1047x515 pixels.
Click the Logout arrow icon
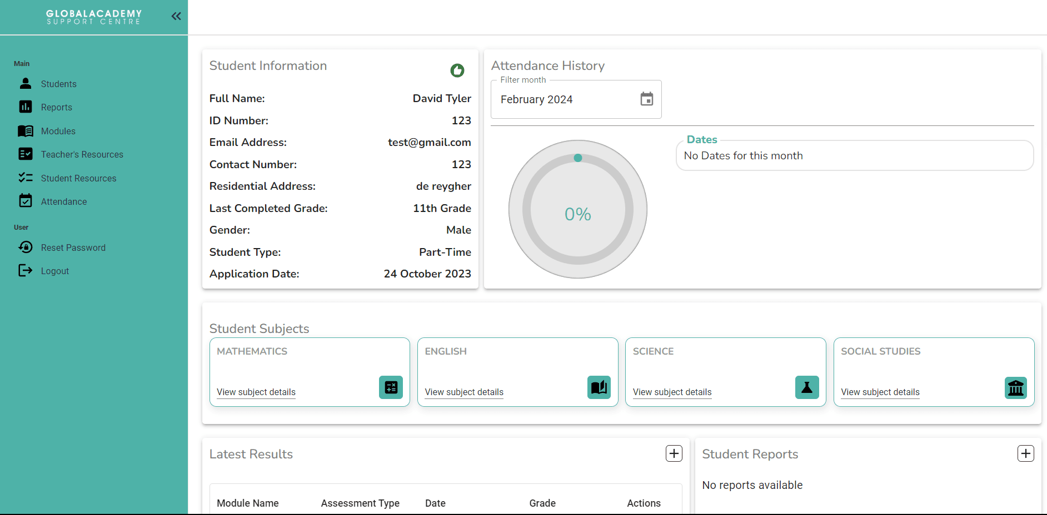tap(26, 270)
